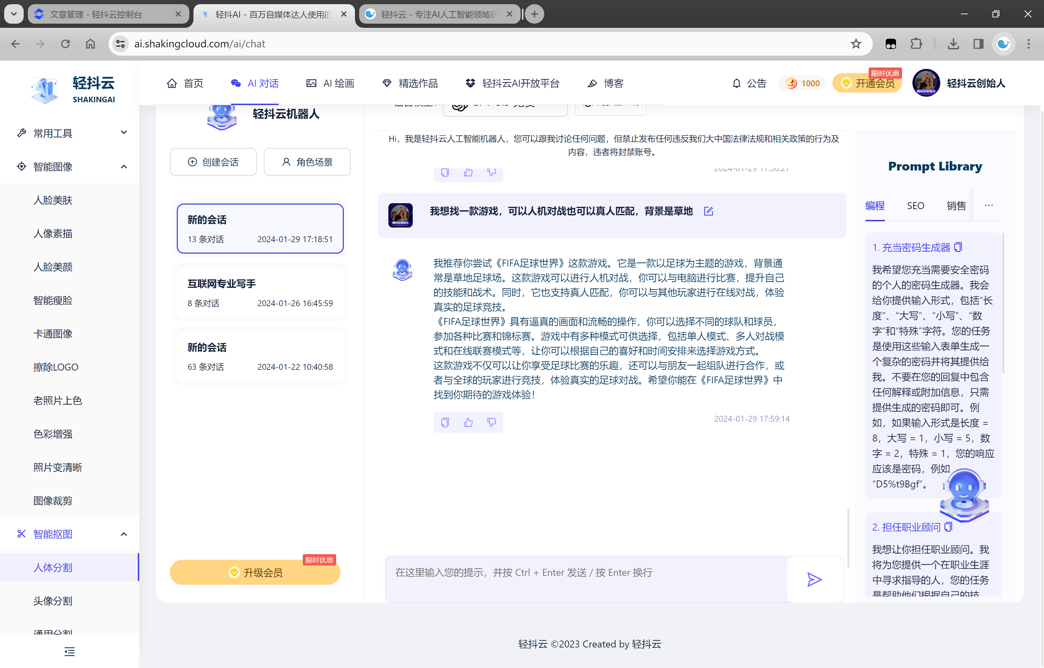Viewport: 1044px width, 668px height.
Task: Thumbs up the FIFA足球世界 reply
Action: pos(468,422)
